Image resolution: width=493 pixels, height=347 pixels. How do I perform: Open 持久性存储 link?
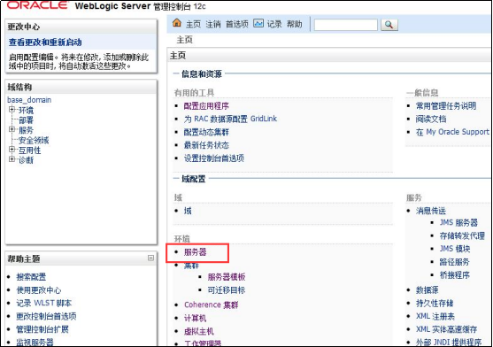435,303
